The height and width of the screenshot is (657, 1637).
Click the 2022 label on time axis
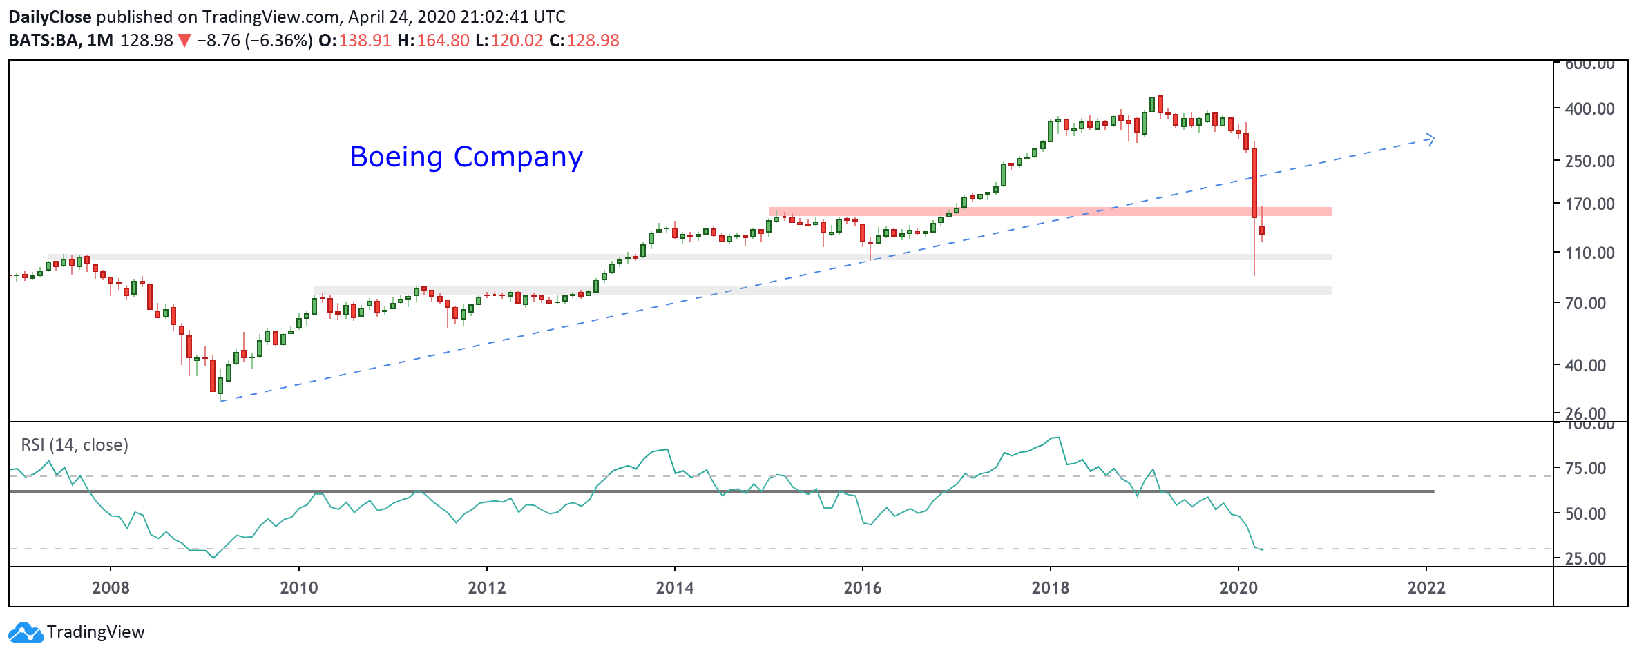[1426, 588]
